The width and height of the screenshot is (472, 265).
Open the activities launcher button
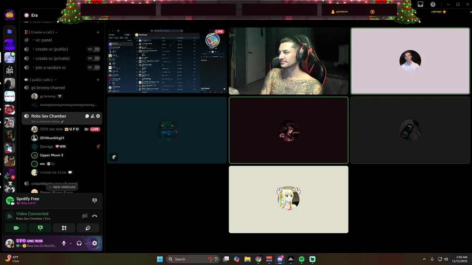(64, 228)
